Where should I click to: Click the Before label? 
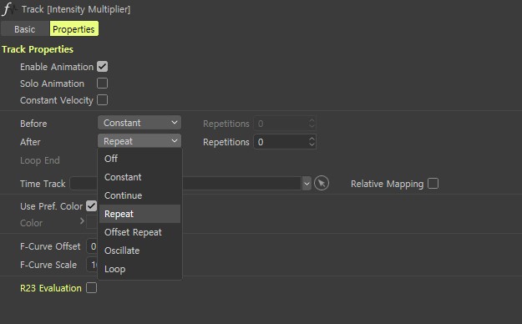[33, 124]
